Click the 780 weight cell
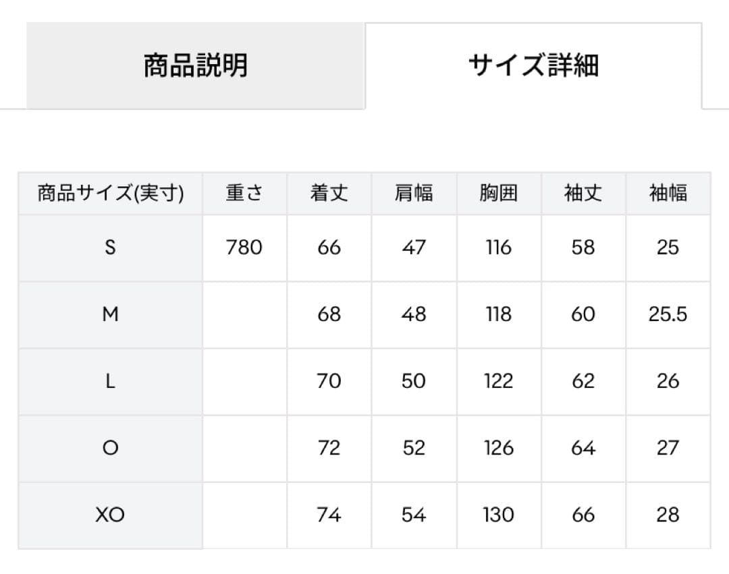Screen dimensions: 729x574 (x=244, y=248)
